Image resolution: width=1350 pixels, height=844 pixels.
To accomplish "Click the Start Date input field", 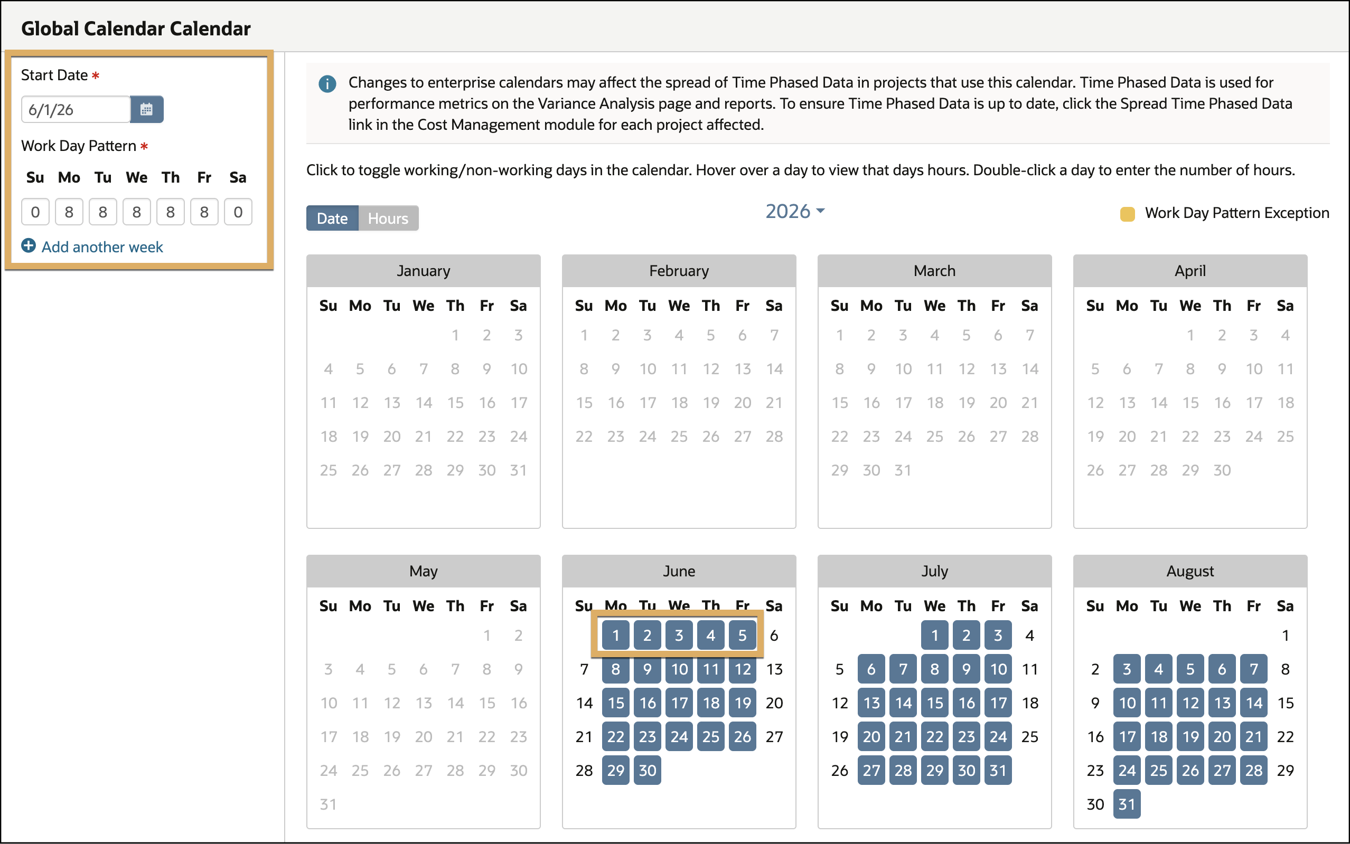I will point(76,109).
